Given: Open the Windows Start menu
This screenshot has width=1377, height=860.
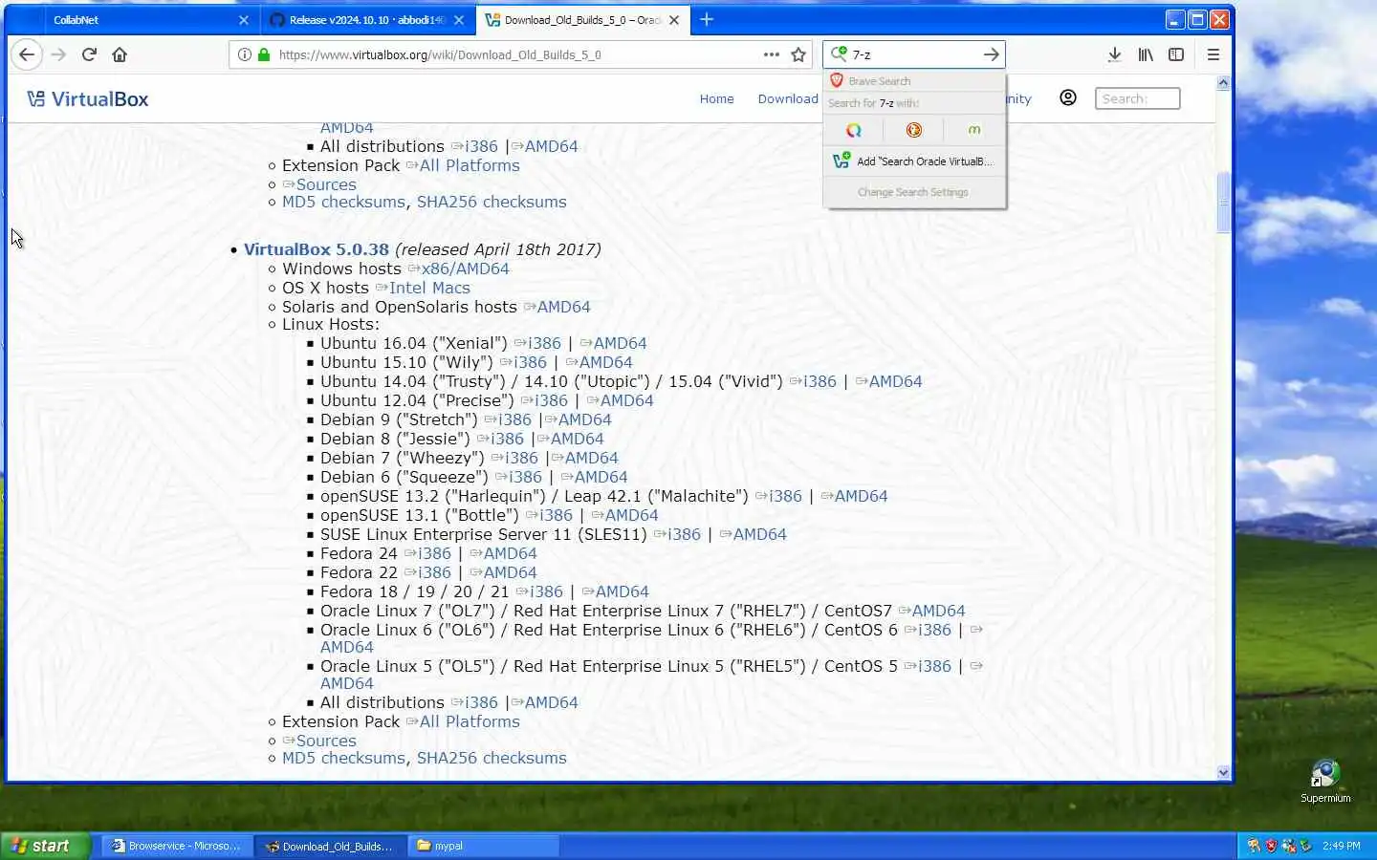Looking at the screenshot, I should [x=46, y=846].
